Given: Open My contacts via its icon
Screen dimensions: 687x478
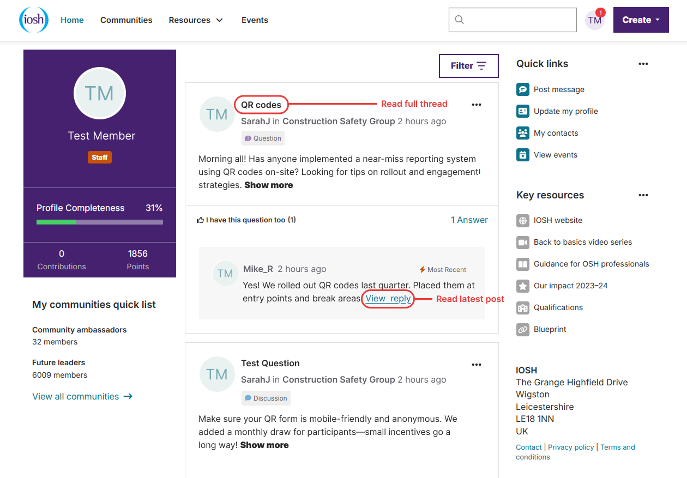Looking at the screenshot, I should [x=522, y=133].
